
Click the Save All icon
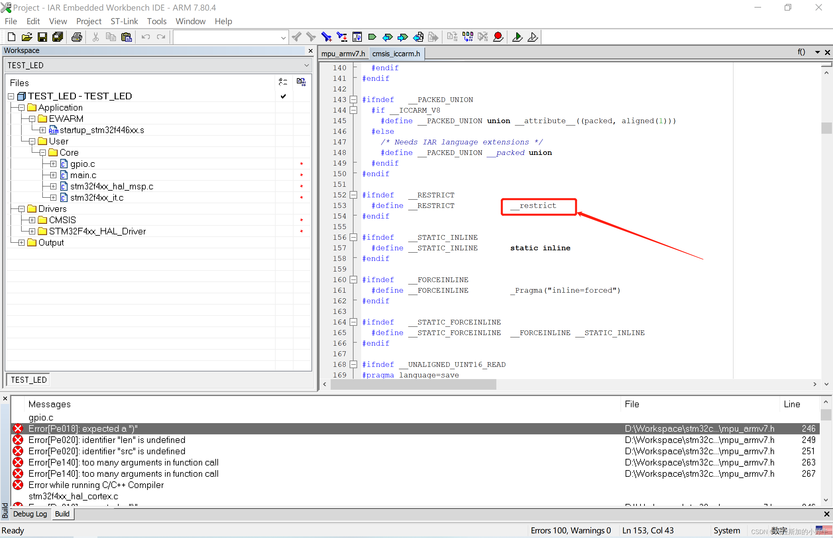(57, 37)
